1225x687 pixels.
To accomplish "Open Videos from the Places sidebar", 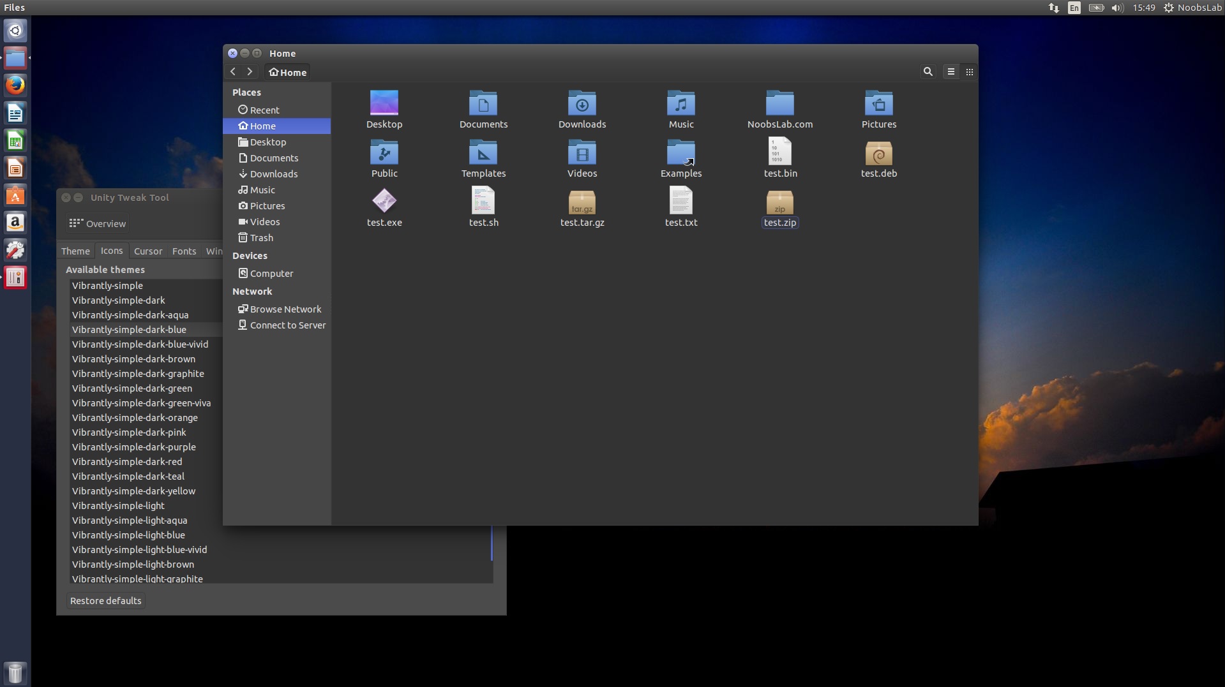I will [x=277, y=222].
